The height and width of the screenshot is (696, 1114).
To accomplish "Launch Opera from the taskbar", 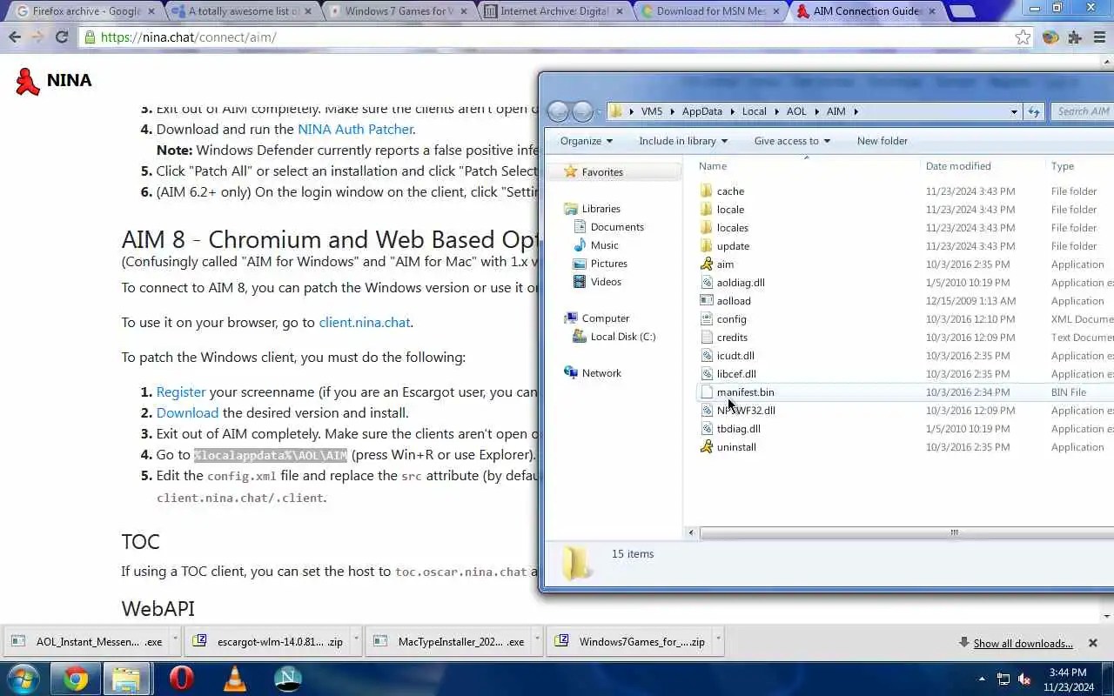I will (181, 678).
